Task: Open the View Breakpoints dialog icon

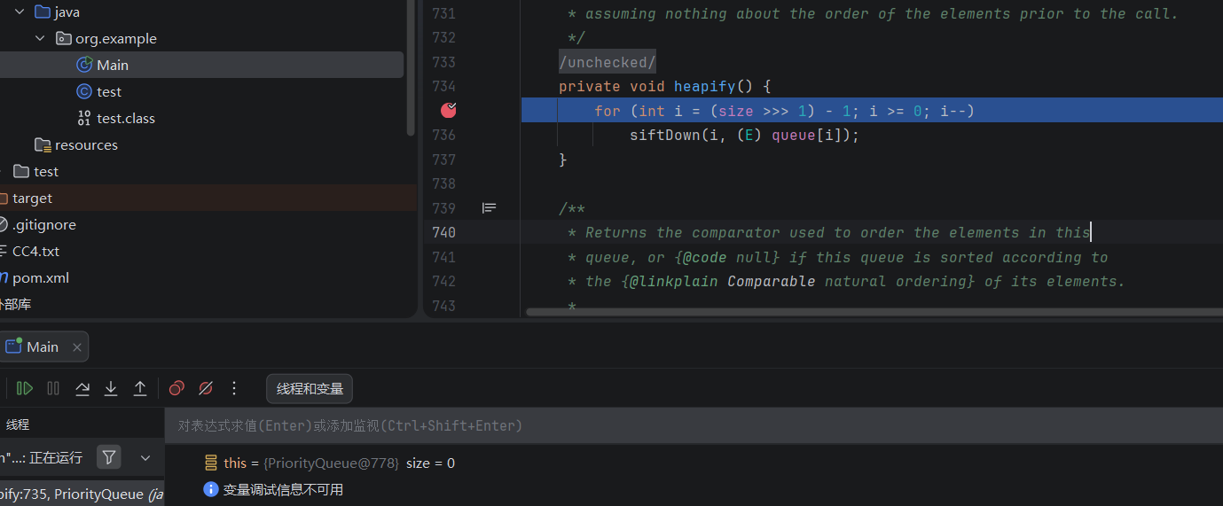Action: (x=176, y=388)
